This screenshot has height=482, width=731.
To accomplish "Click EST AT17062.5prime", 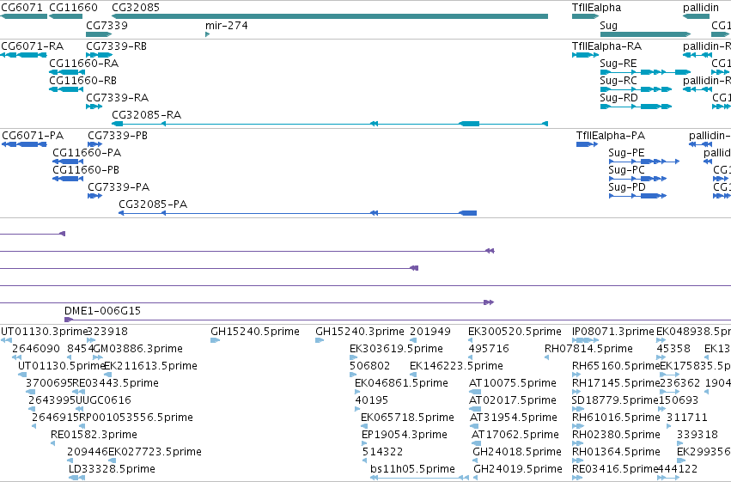I will pyautogui.click(x=515, y=435).
